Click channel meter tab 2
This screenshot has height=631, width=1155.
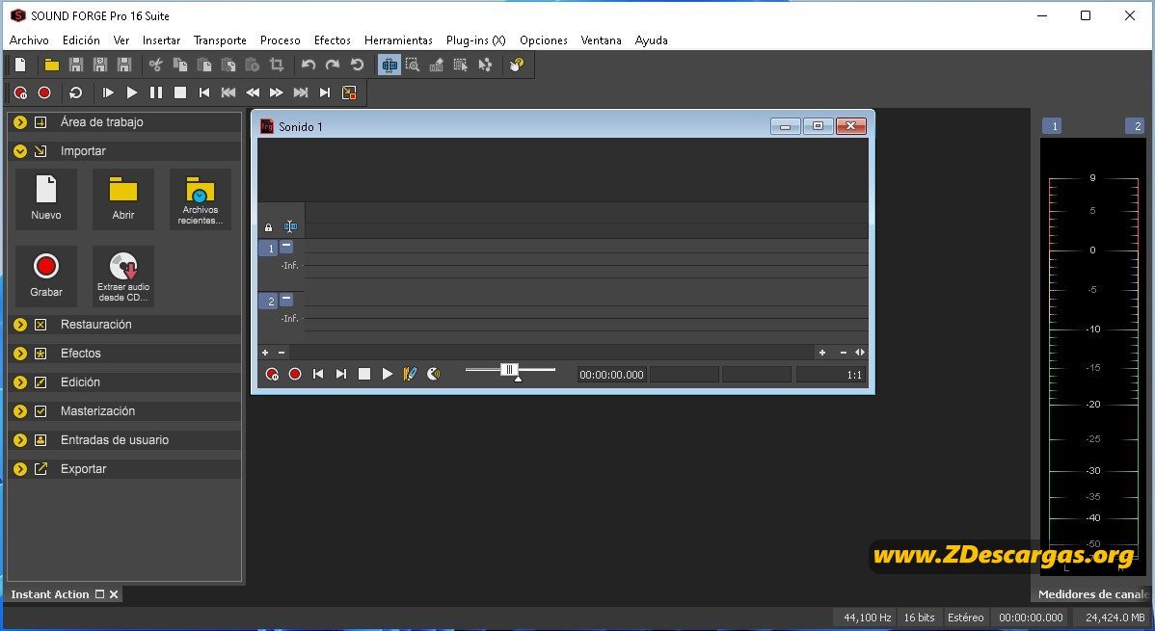[x=1135, y=126]
